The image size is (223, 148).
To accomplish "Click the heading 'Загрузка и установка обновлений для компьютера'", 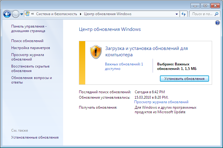I will tap(147, 51).
